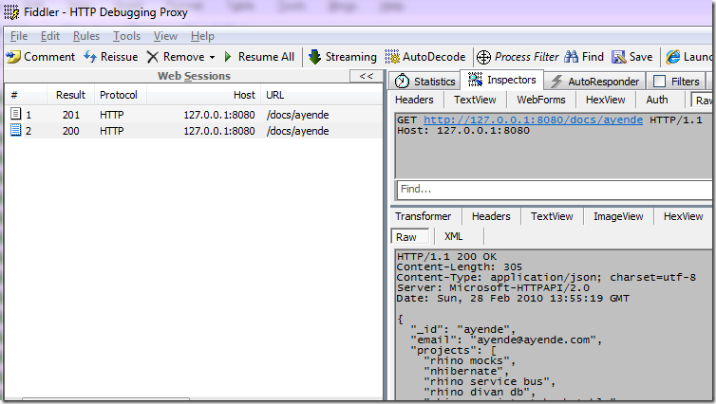
Task: Select session 2 document icon
Action: [x=16, y=131]
